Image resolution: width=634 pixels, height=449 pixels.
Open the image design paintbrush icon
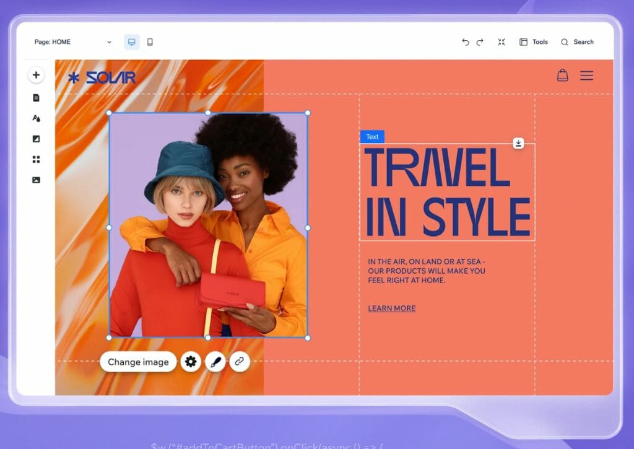tap(215, 362)
